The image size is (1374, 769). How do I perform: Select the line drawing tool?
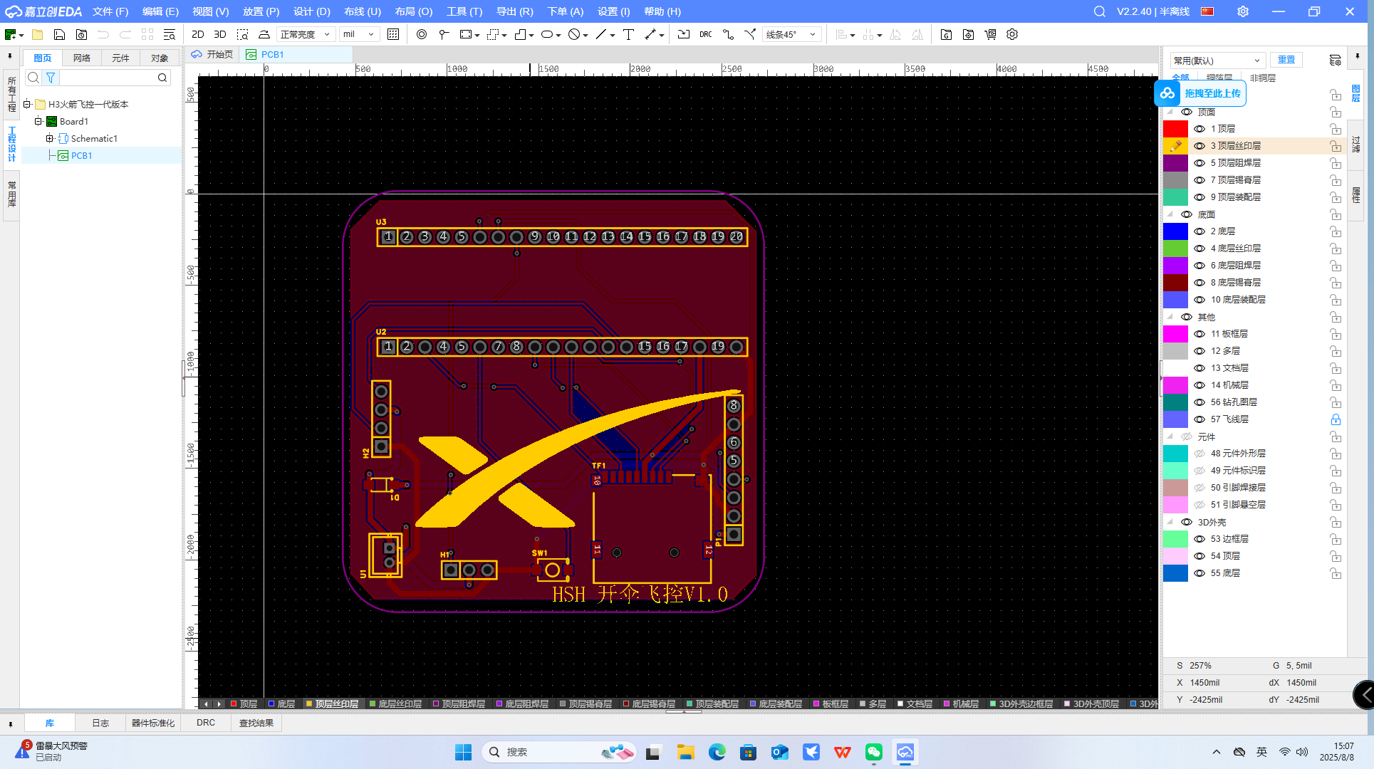coord(600,34)
